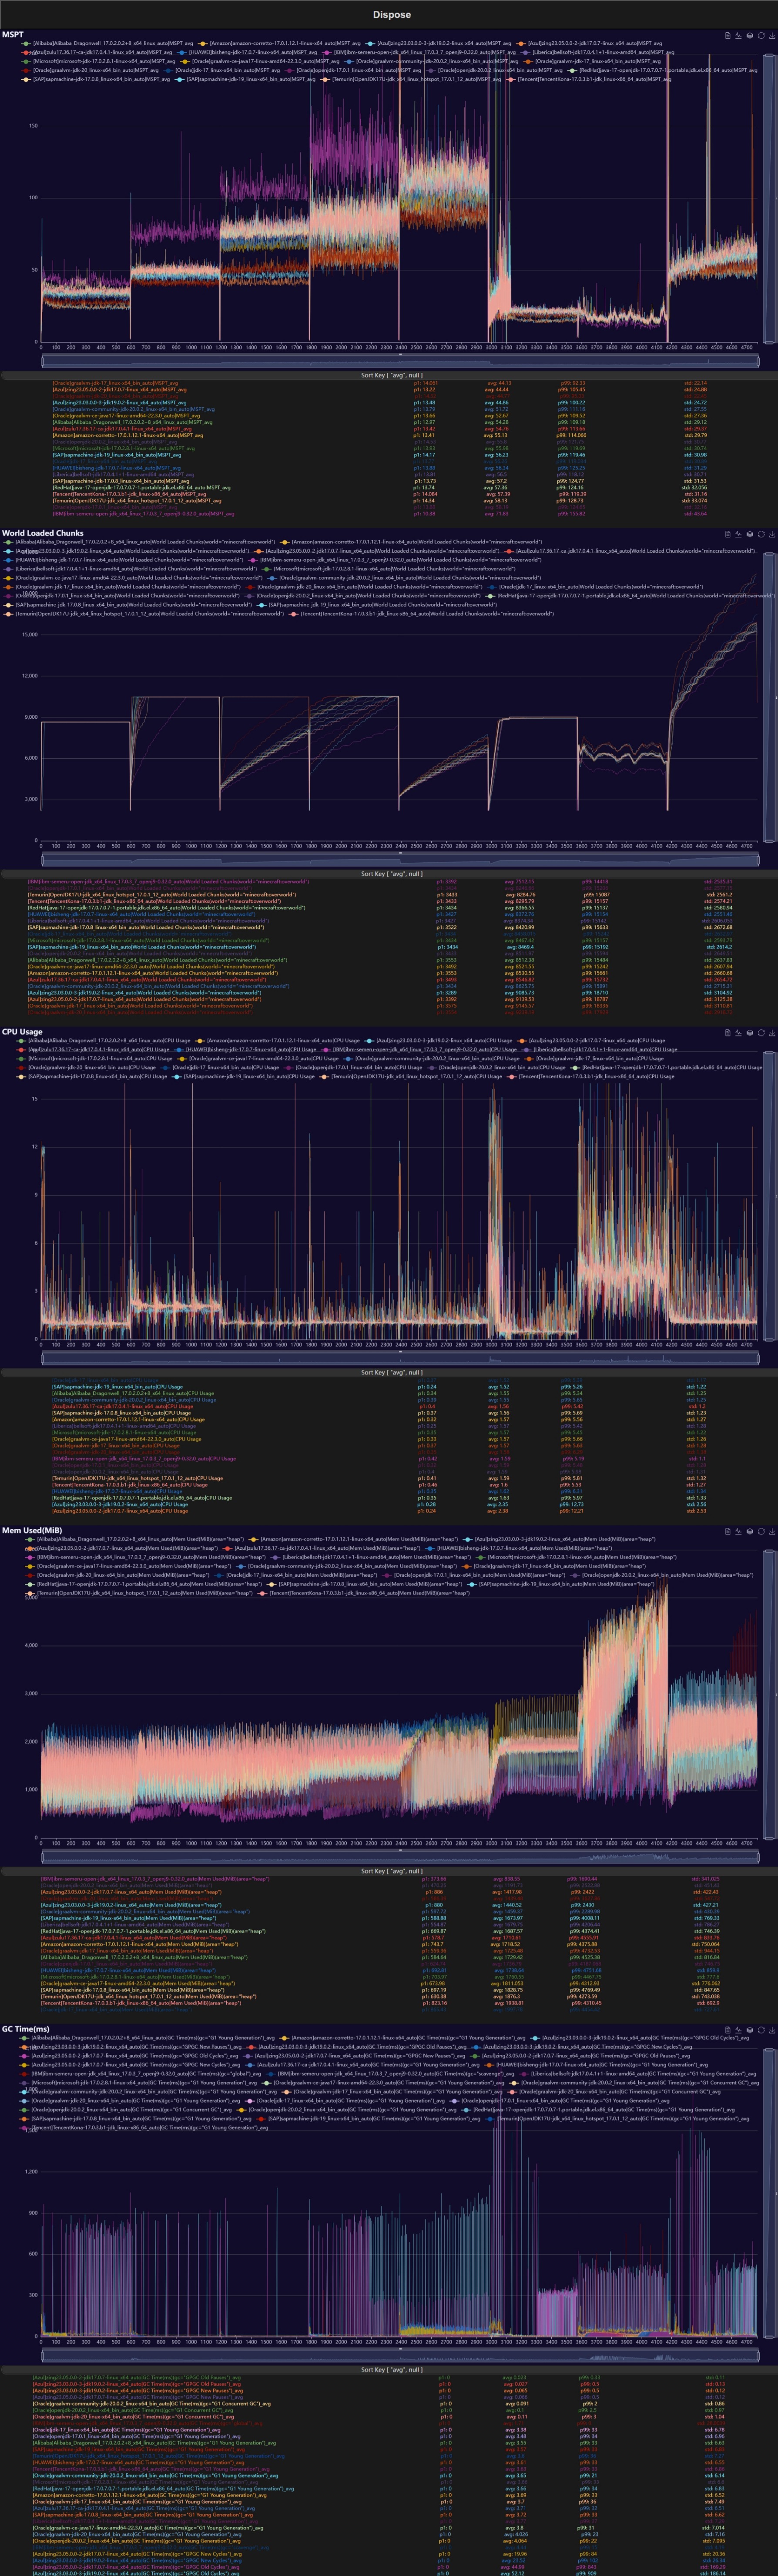Screen dimensions: 778x2576
Task: Toggle stack mode on CPU Usage chart
Action: click(x=750, y=1032)
